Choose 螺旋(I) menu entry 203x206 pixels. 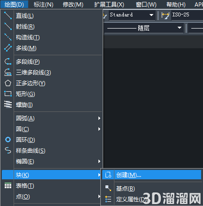[x=52, y=105]
